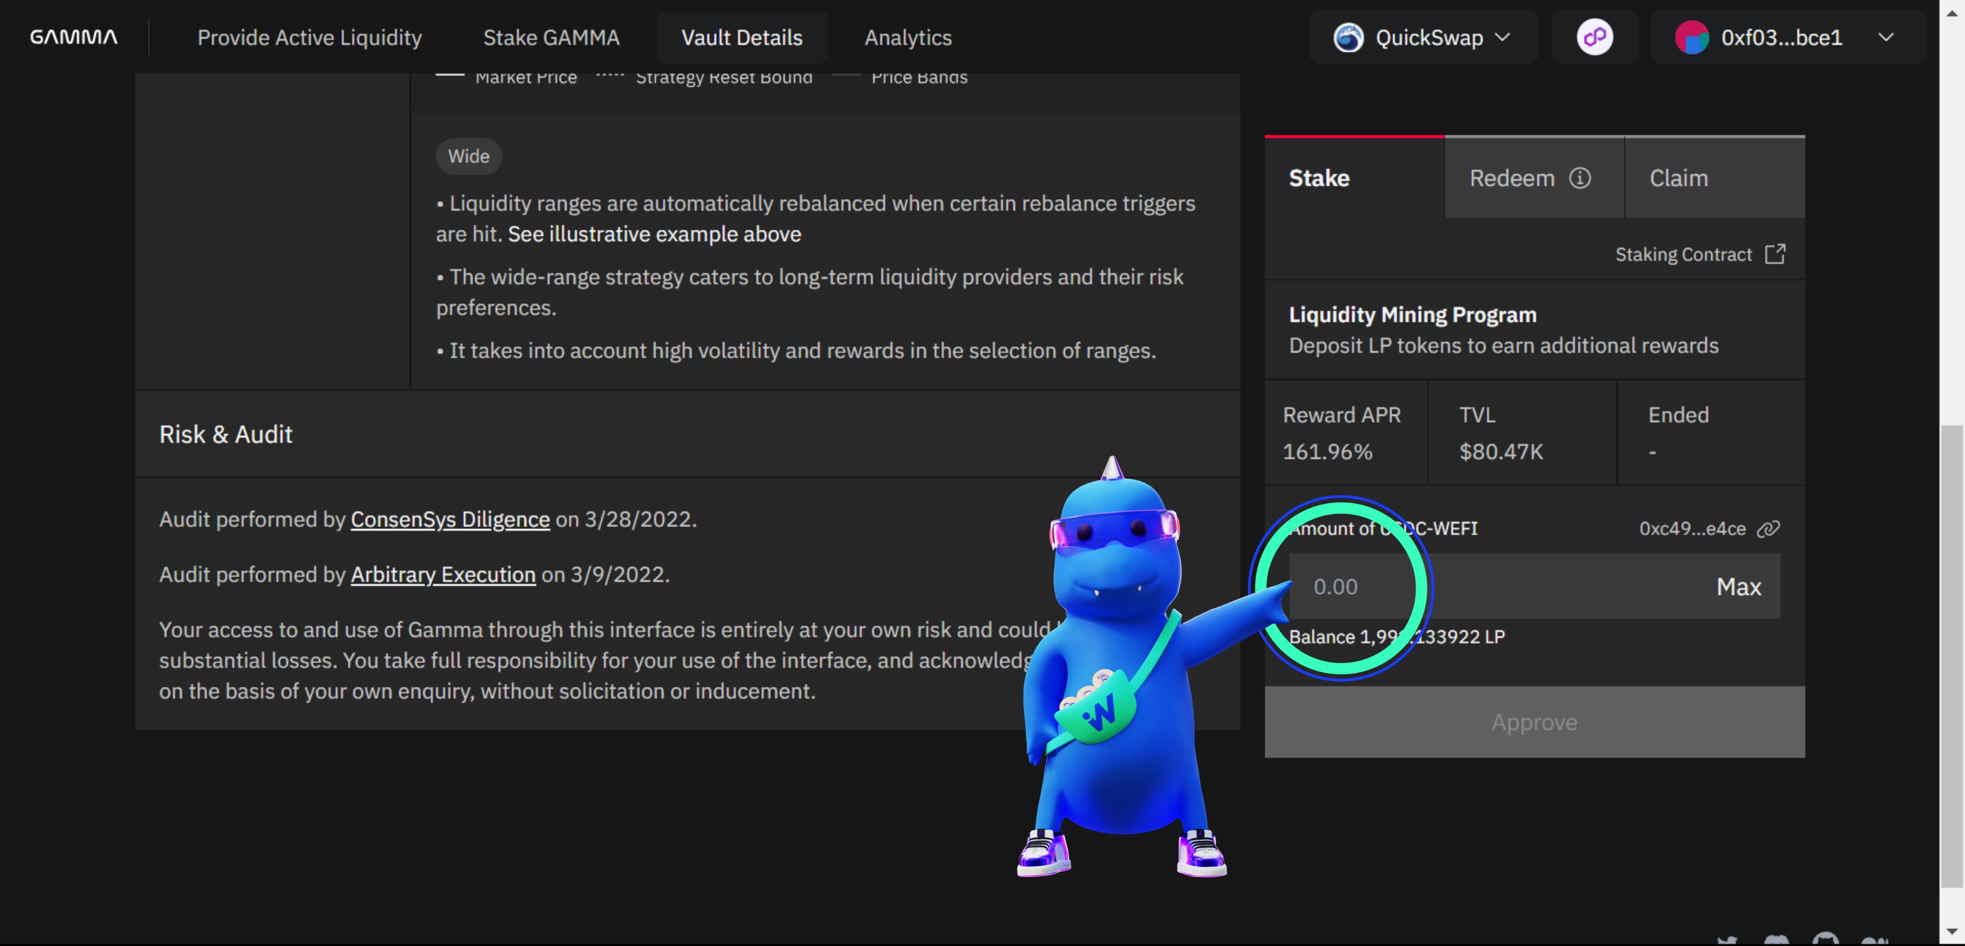
Task: Click the Liquidity Mining Program heading
Action: point(1413,315)
